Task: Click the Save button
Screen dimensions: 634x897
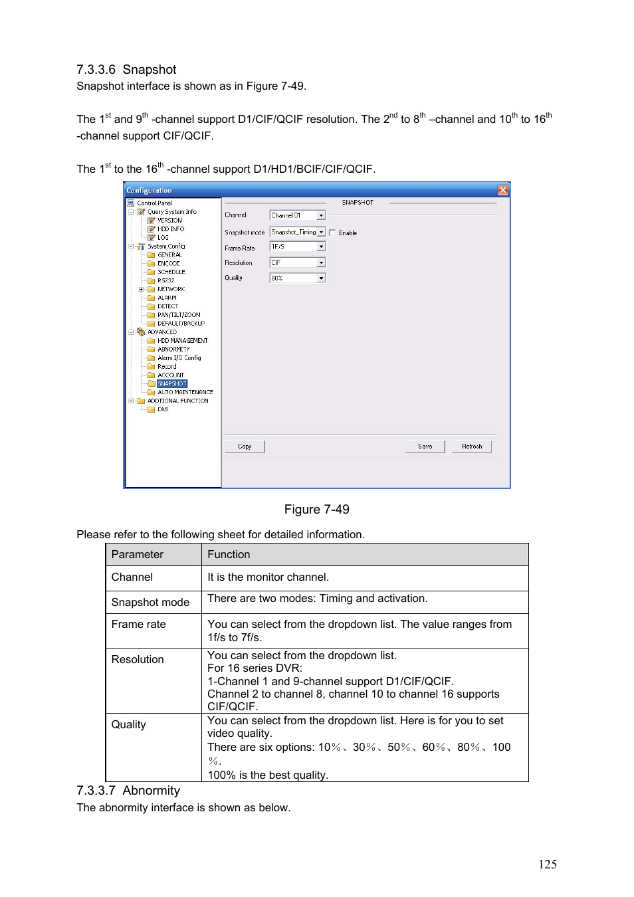Action: pos(425,447)
